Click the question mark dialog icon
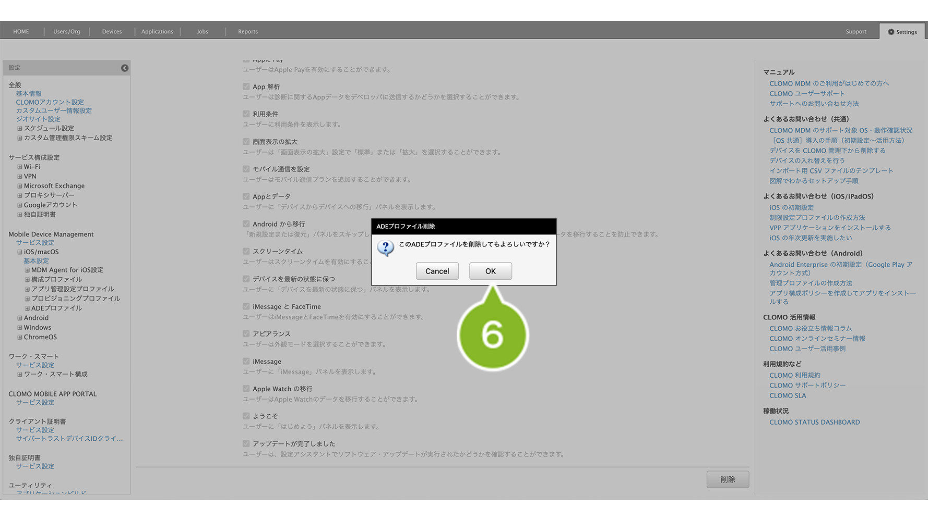 pyautogui.click(x=386, y=248)
